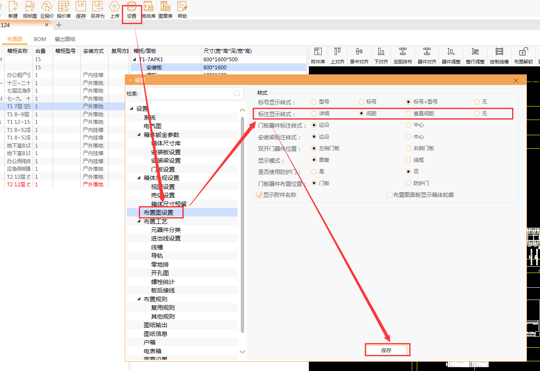Click the 保存 button in settings dialog
Screen dimensions: 540x371
click(387, 350)
